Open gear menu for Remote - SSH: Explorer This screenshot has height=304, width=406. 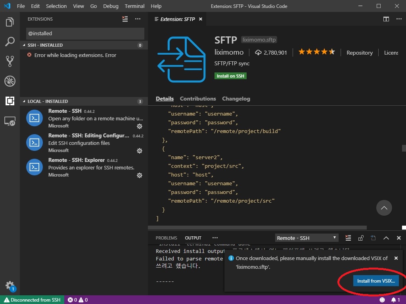[x=140, y=175]
